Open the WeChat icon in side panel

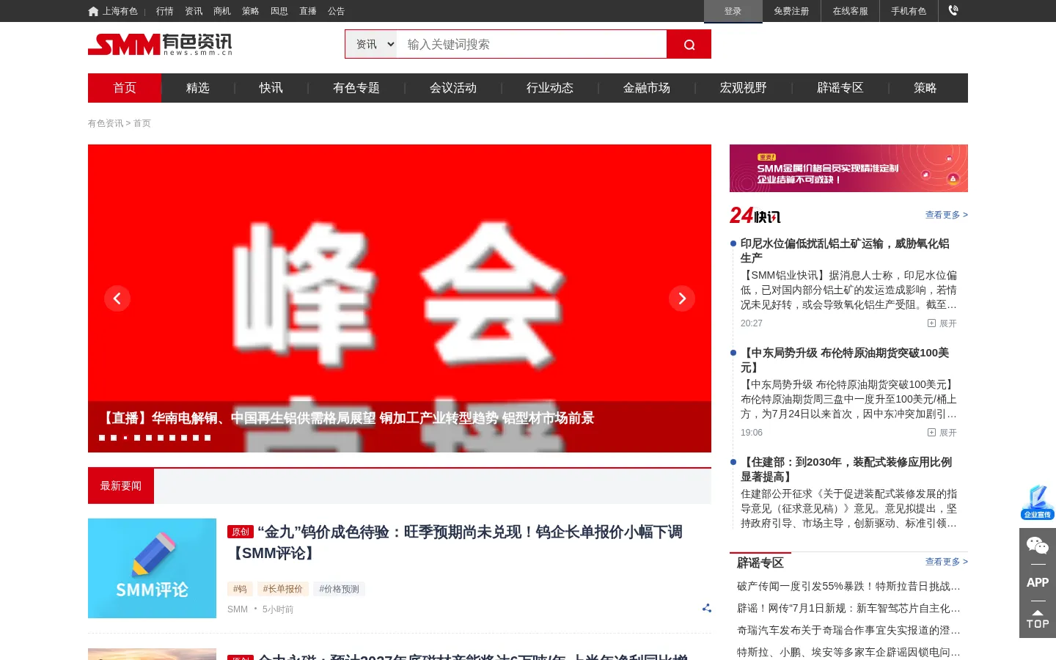coord(1038,546)
